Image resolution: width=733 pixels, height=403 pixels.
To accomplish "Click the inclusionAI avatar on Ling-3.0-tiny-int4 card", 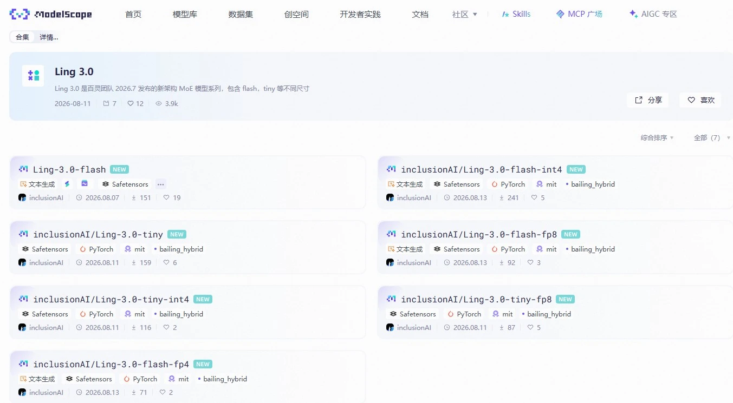I will click(x=22, y=327).
